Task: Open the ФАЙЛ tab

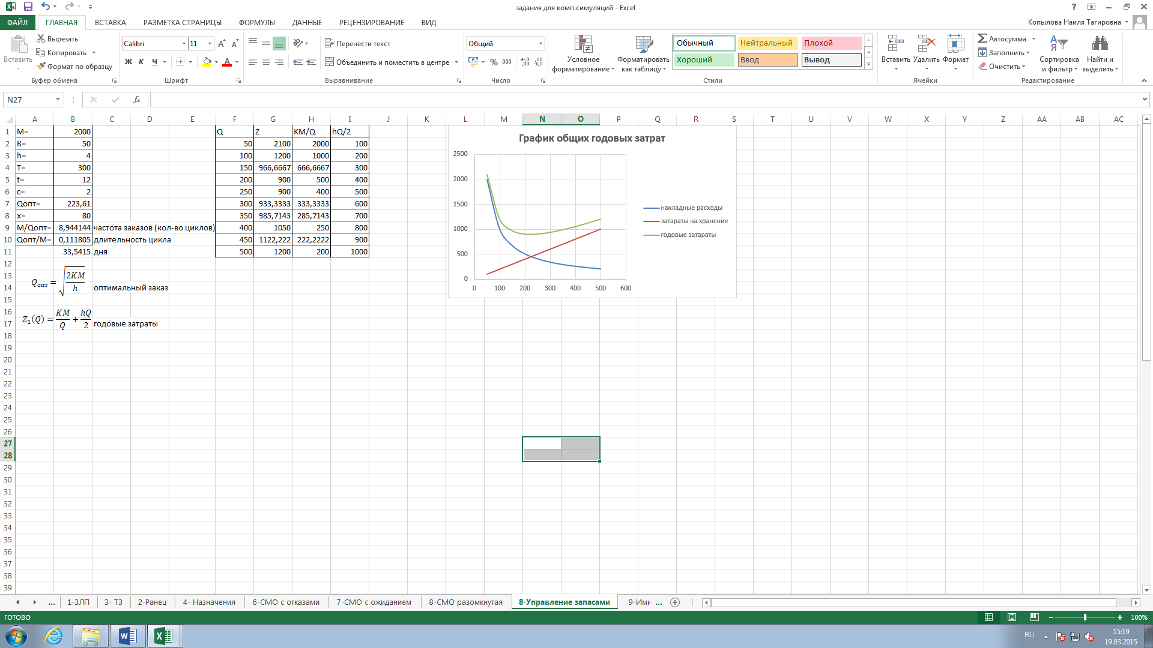Action: point(18,22)
